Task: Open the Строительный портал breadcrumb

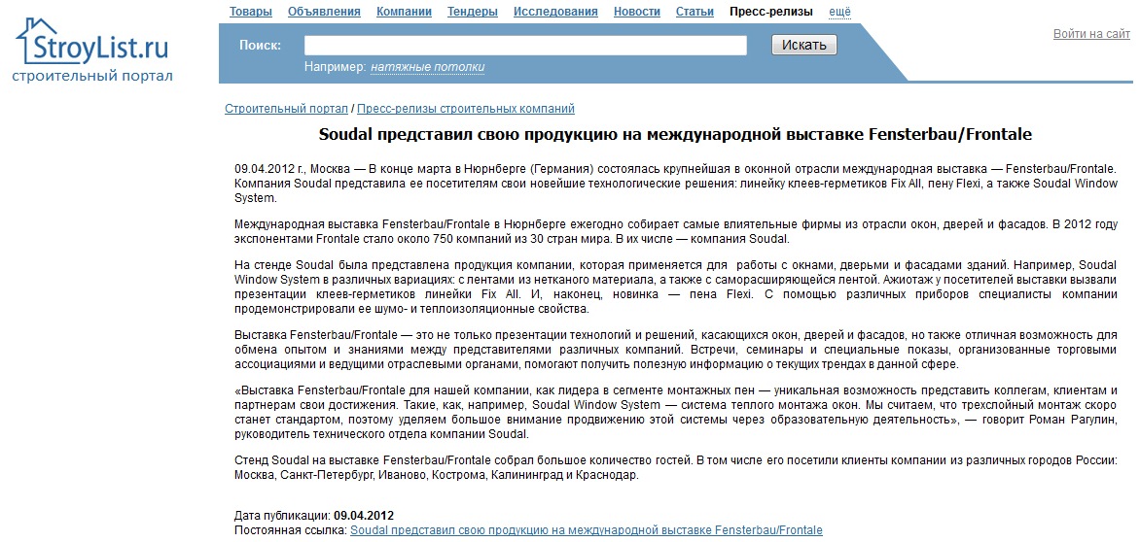Action: 286,109
